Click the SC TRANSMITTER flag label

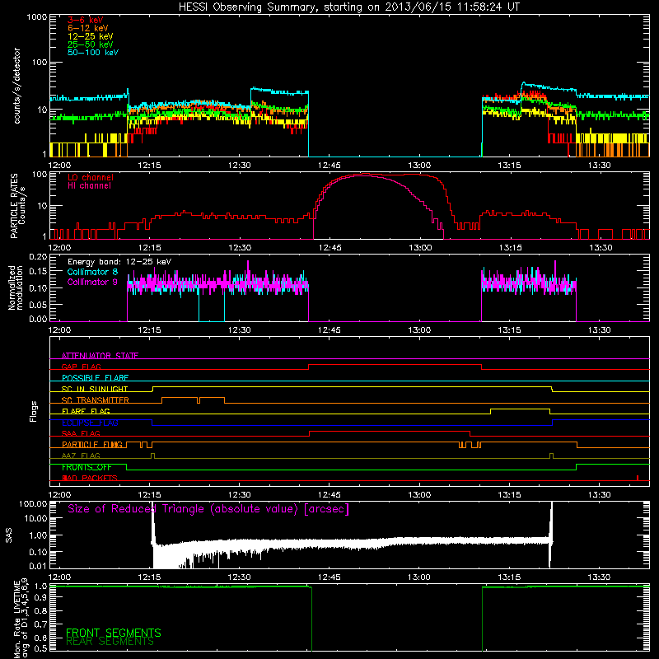click(96, 400)
